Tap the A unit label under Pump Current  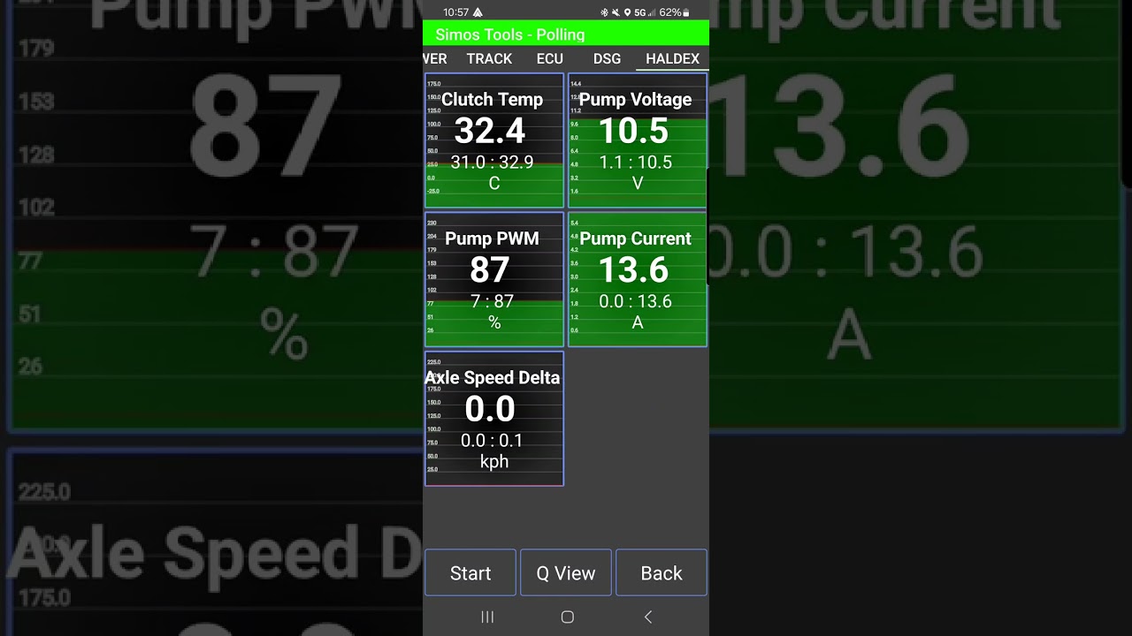[638, 323]
